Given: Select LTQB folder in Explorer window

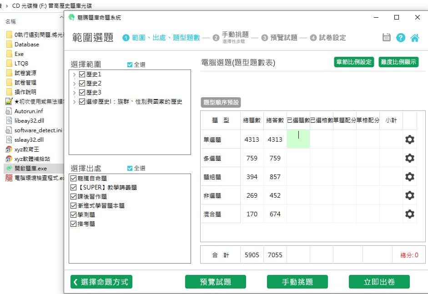Looking at the screenshot, I should point(21,63).
